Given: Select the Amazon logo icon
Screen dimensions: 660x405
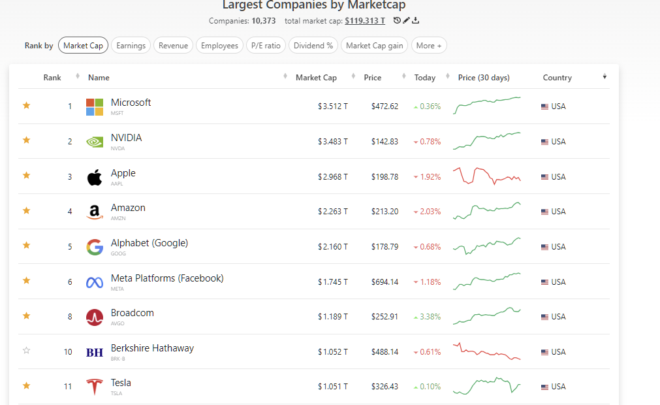Looking at the screenshot, I should pyautogui.click(x=93, y=211).
